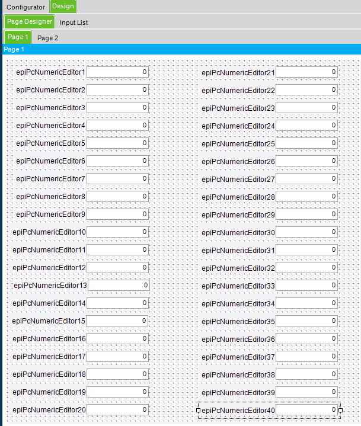Select the epiPcNumericEditor10 label text
361x426 pixels.
point(49,232)
